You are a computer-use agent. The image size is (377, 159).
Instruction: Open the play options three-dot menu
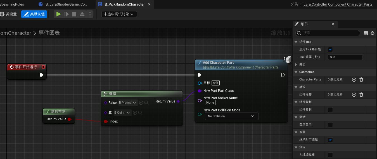point(90,14)
